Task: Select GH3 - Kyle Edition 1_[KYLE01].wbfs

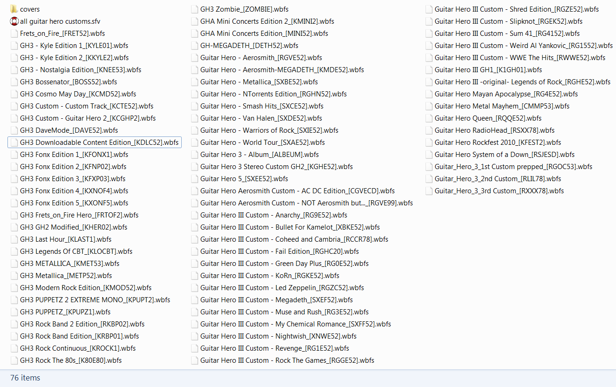Action: pos(74,46)
